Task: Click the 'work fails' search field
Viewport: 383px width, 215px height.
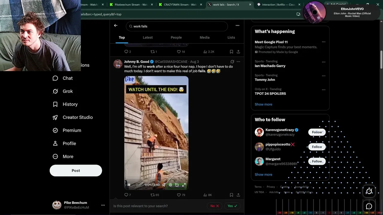Action: 177,26
